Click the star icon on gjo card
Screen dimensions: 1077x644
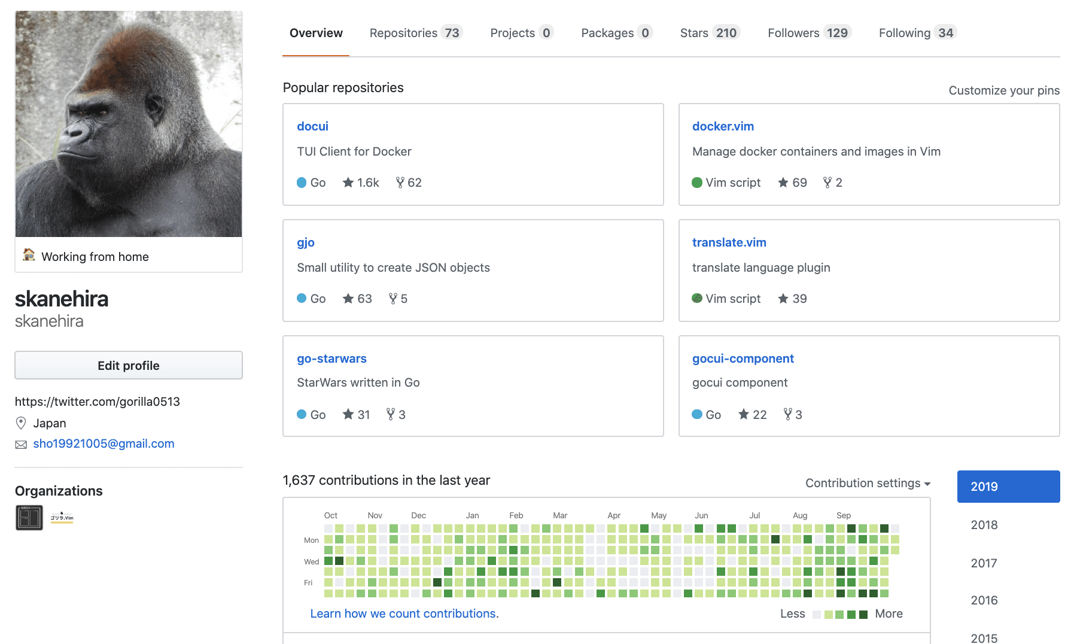point(348,299)
